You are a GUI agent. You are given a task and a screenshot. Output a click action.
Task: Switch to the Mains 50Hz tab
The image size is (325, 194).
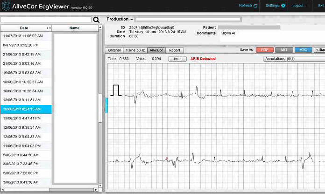coord(135,50)
